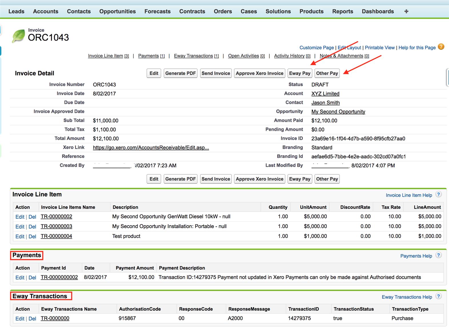The width and height of the screenshot is (449, 329).
Task: Open the Opportunities tab
Action: 117,11
